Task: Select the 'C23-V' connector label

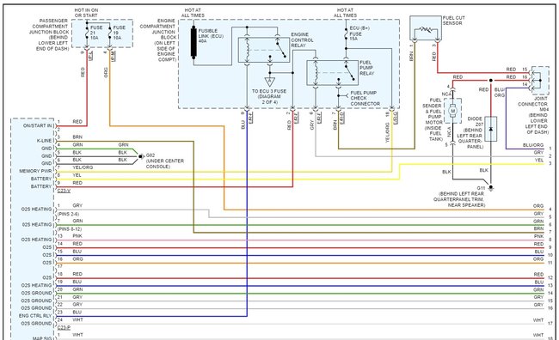Action: click(64, 191)
